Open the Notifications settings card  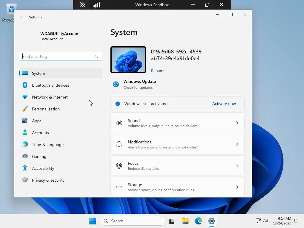click(x=178, y=144)
